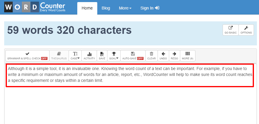Go to the Blog page
The image size is (259, 124).
106,8
